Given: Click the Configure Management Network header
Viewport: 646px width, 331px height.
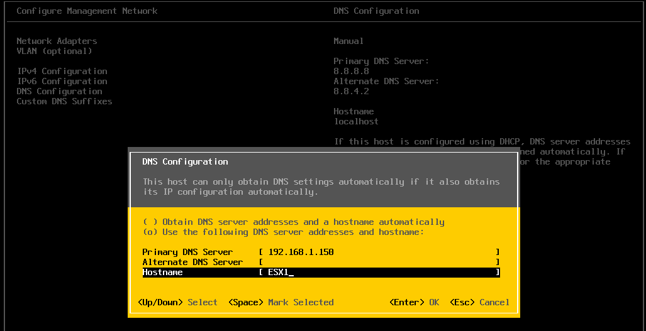Looking at the screenshot, I should (x=87, y=11).
